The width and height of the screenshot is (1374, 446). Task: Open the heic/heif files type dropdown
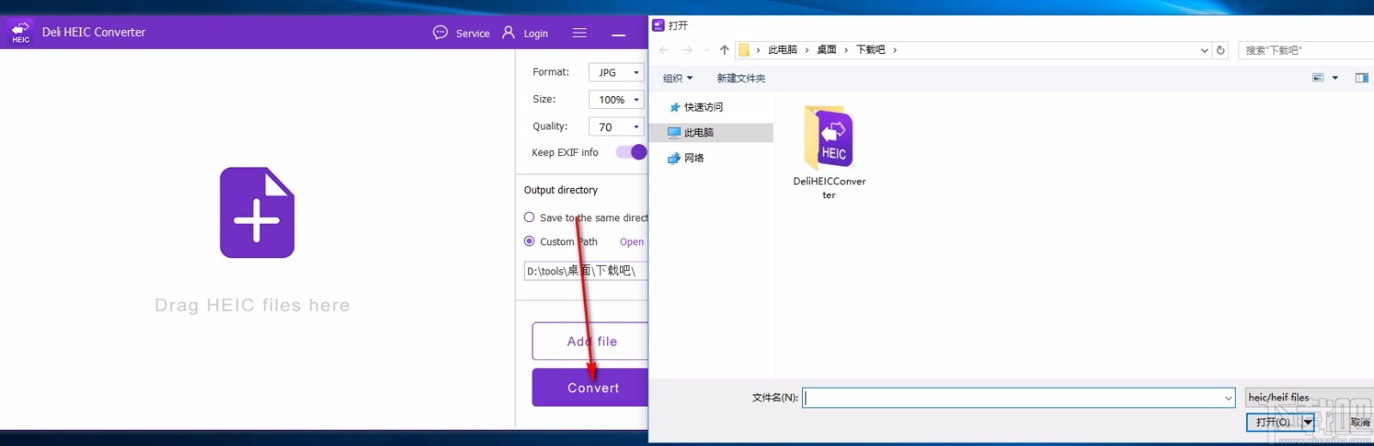(x=1310, y=397)
